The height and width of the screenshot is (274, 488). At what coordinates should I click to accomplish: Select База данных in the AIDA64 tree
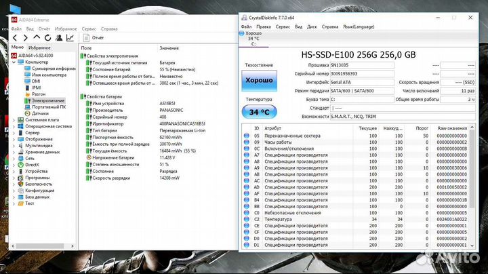pyautogui.click(x=37, y=197)
